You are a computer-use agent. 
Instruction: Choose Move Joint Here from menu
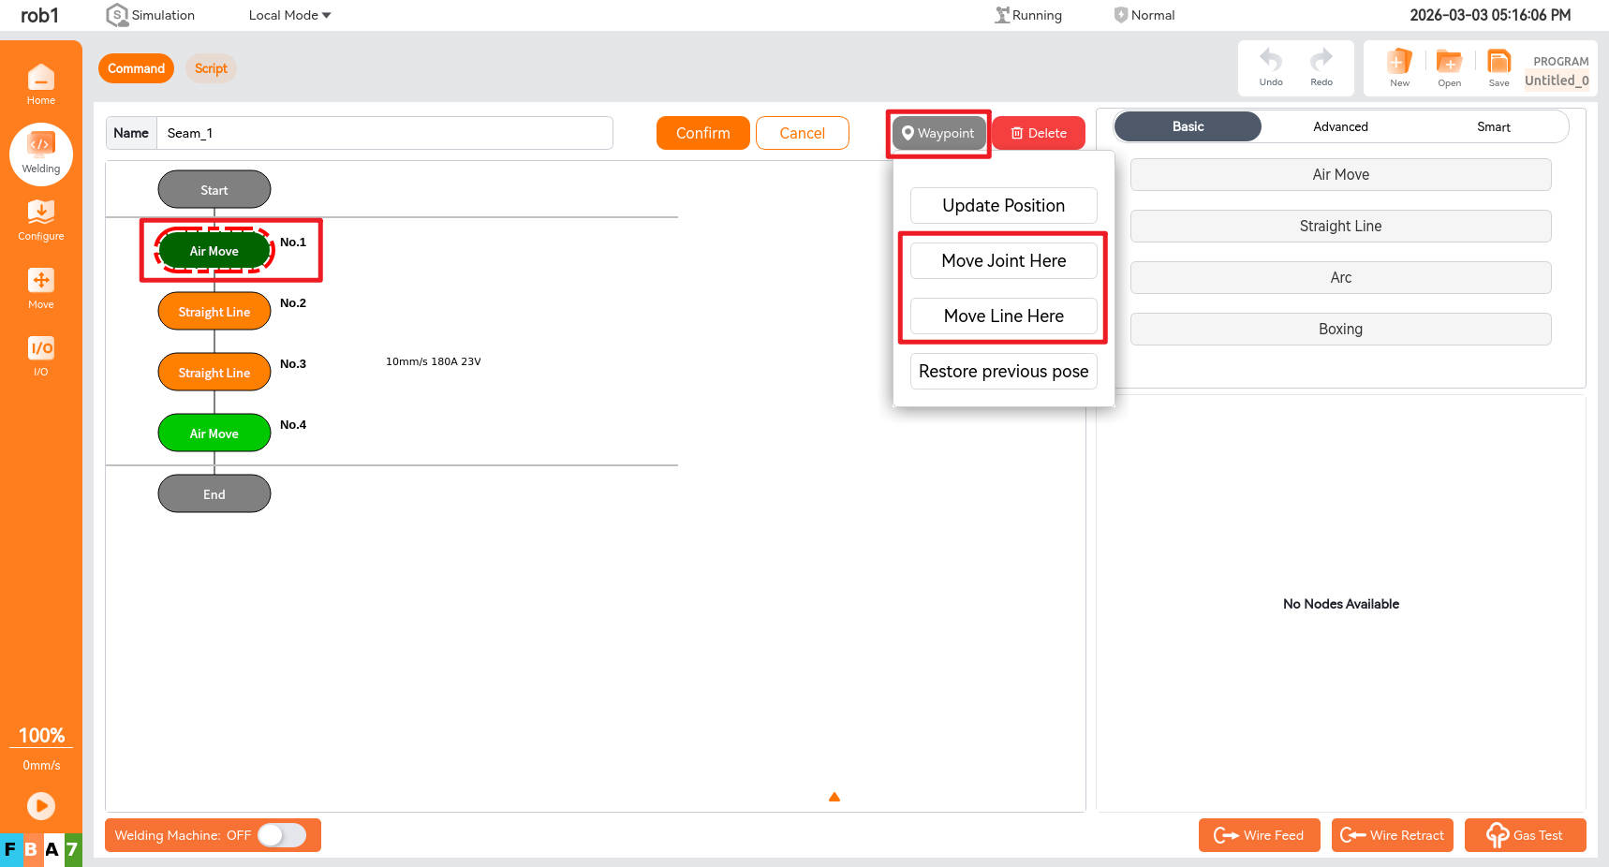(1003, 261)
